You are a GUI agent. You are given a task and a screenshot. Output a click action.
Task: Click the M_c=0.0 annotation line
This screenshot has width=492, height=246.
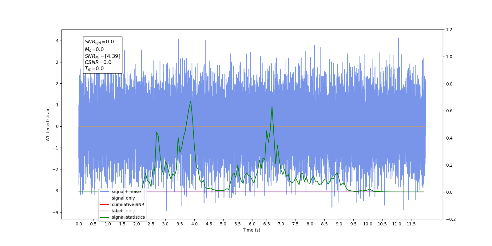94,49
